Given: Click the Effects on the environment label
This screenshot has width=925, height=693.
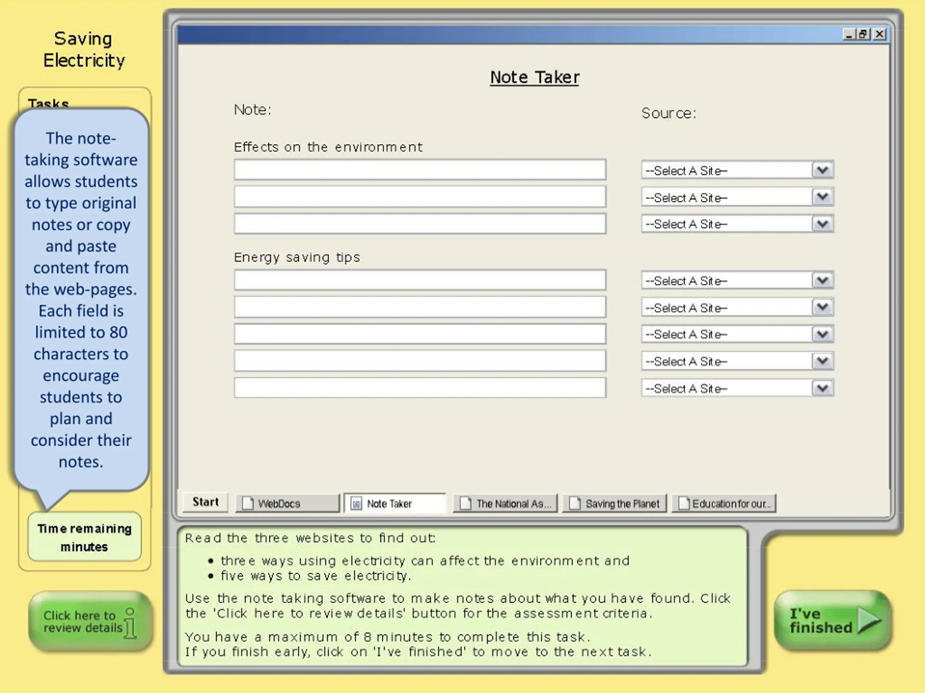Looking at the screenshot, I should point(328,147).
